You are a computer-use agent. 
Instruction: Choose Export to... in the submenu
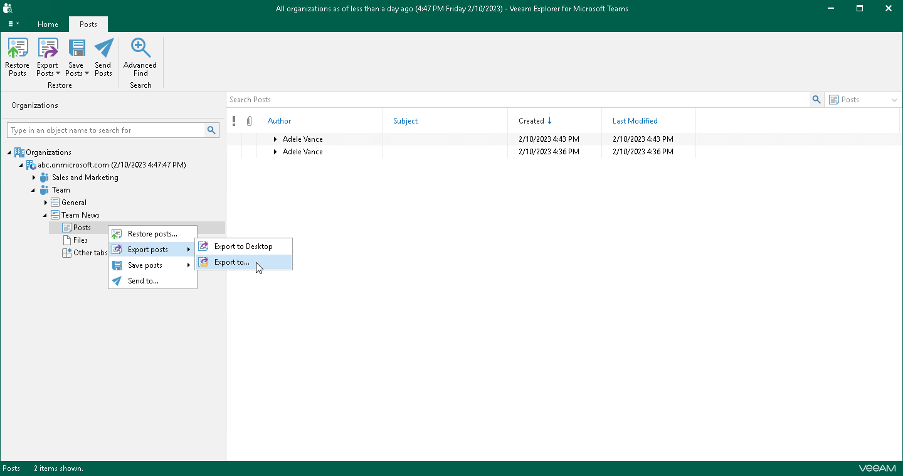[232, 262]
